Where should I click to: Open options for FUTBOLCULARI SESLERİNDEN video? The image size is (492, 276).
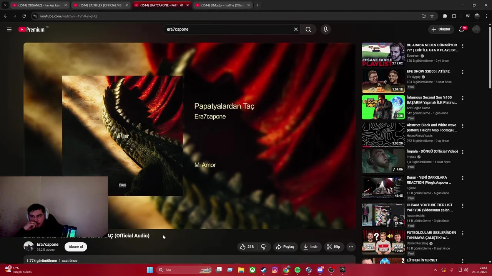tap(463, 233)
